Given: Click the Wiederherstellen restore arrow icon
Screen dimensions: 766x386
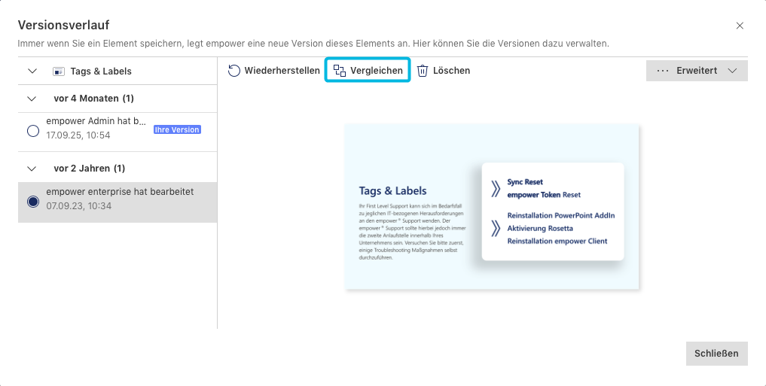Looking at the screenshot, I should (234, 71).
